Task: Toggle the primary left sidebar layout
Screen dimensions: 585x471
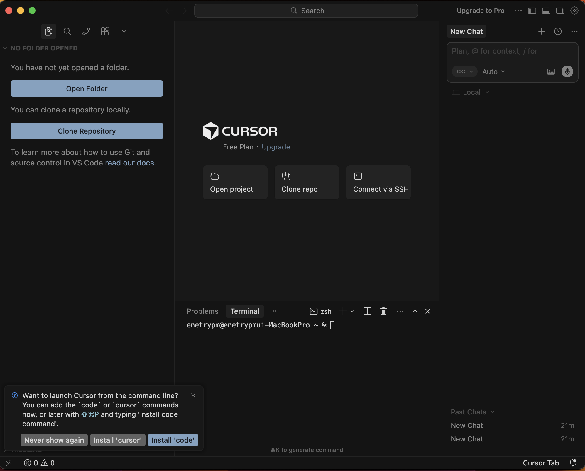Action: pyautogui.click(x=532, y=11)
